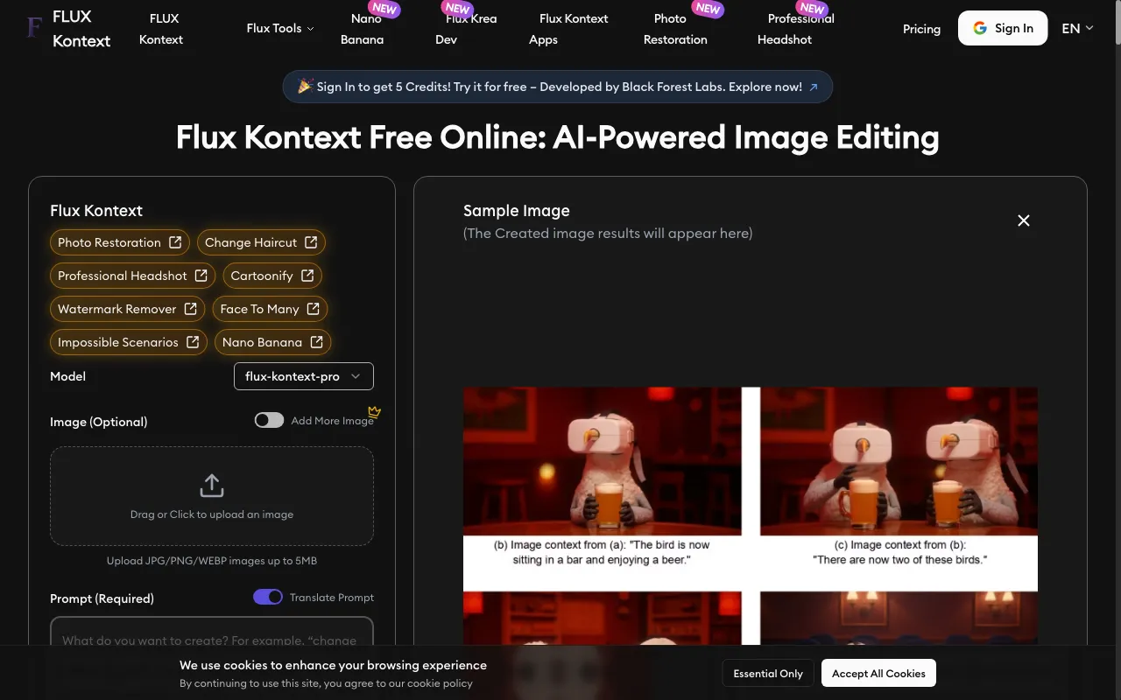Click the Sign In button
Viewport: 1121px width, 700px height.
[1003, 28]
